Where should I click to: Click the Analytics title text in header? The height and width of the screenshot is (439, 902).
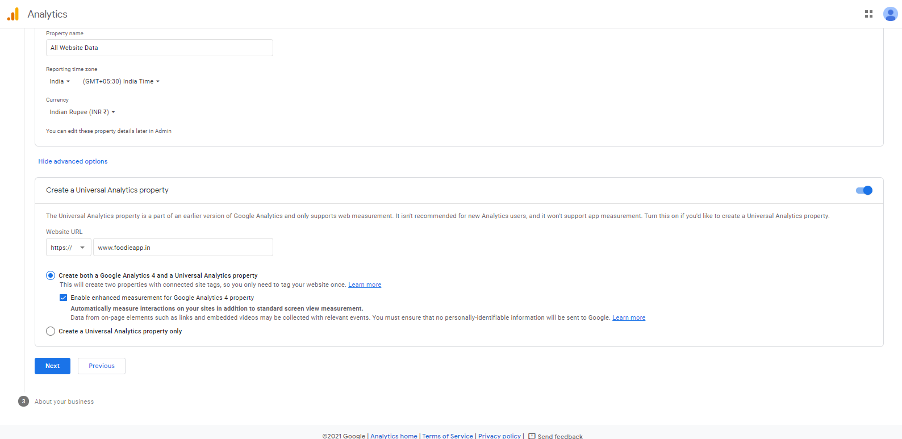click(x=47, y=14)
